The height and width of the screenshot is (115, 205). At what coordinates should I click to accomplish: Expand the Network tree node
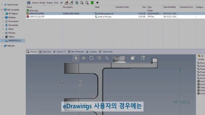2,46
